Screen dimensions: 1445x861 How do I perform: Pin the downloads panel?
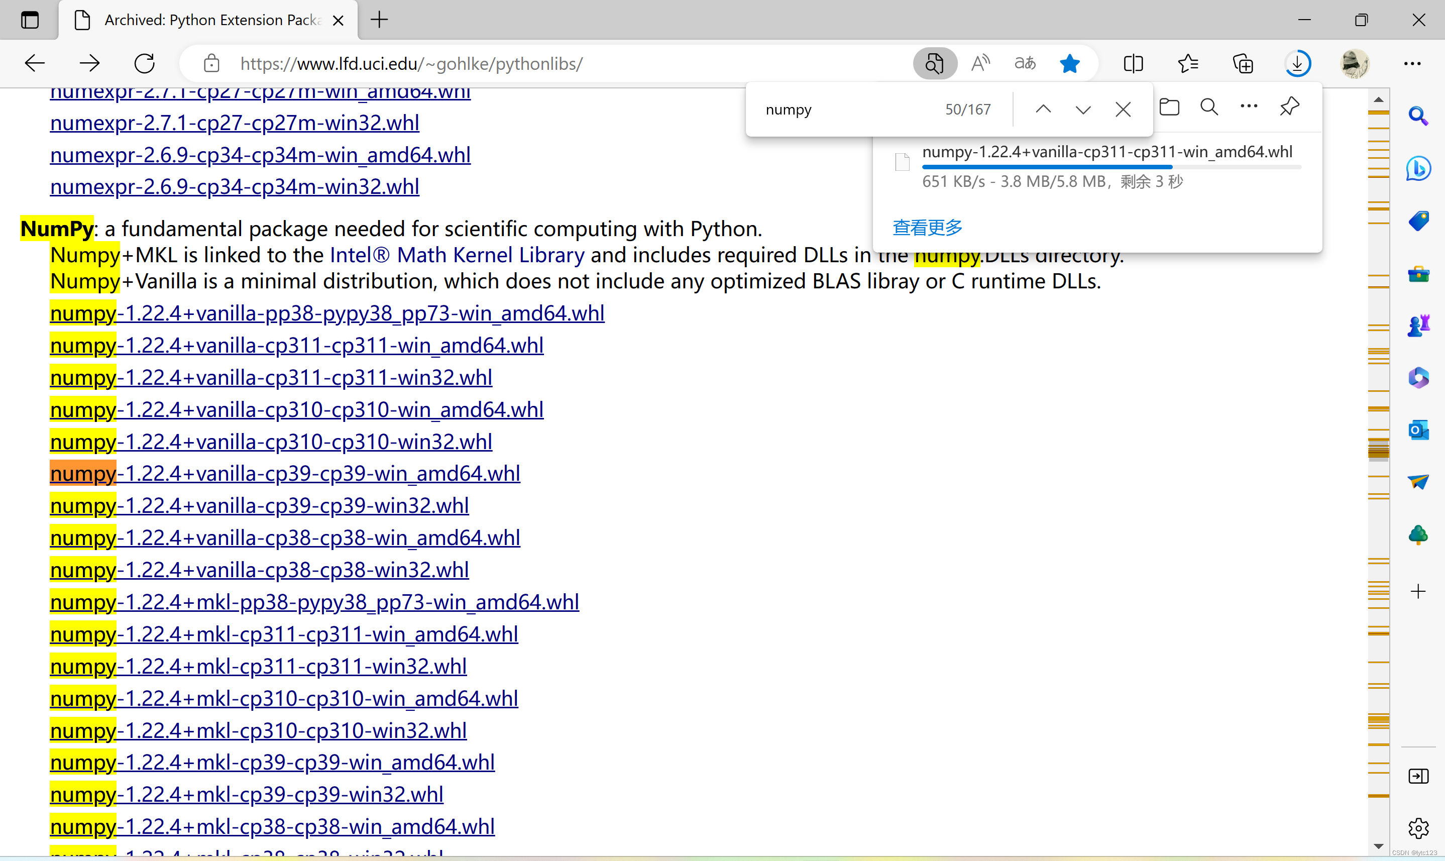click(x=1289, y=106)
